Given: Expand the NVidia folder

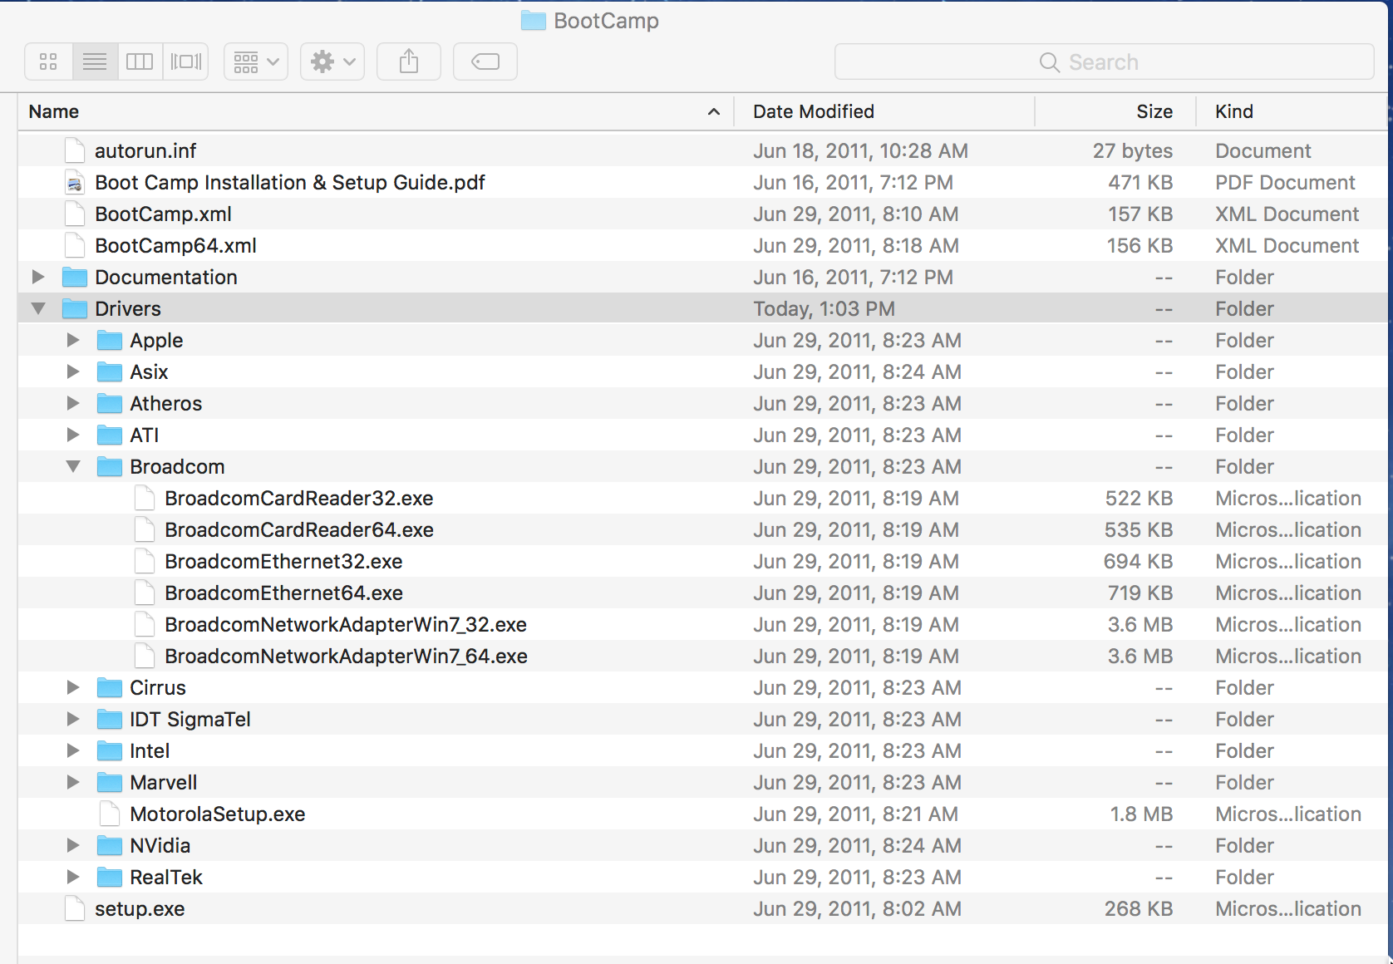Looking at the screenshot, I should pos(73,845).
